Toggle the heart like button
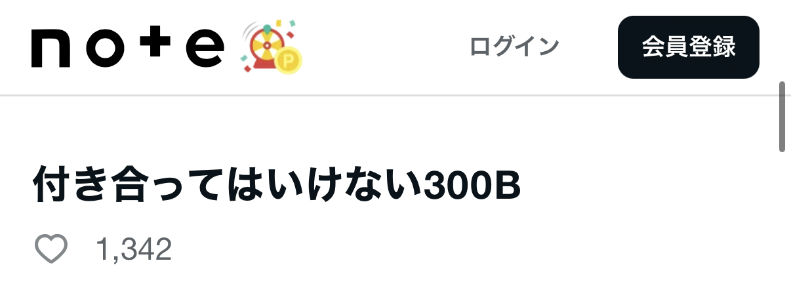Image resolution: width=791 pixels, height=284 pixels. [51, 250]
